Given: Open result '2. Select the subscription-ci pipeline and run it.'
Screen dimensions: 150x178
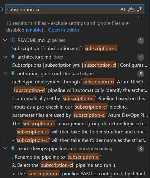Looking at the screenshot, I should click(64, 165).
